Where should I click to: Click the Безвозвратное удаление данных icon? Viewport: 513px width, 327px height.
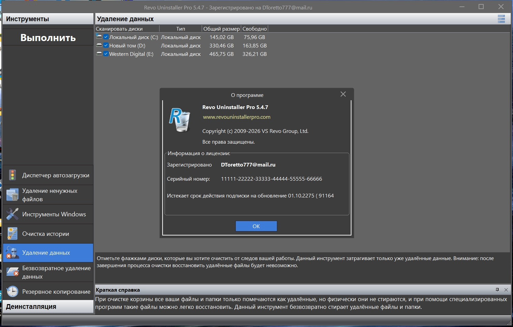12,272
